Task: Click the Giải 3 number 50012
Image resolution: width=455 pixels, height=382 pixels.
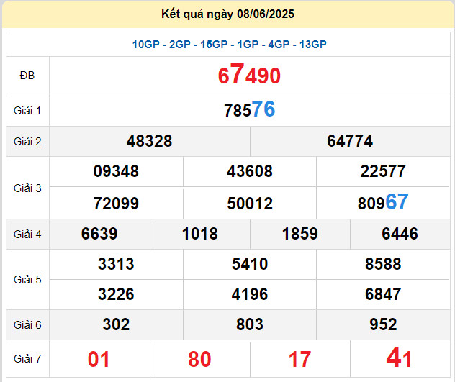Action: tap(250, 204)
